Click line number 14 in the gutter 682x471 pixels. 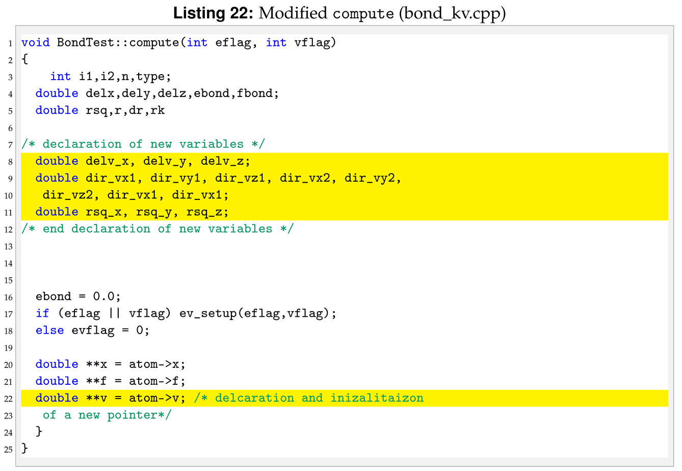[9, 264]
